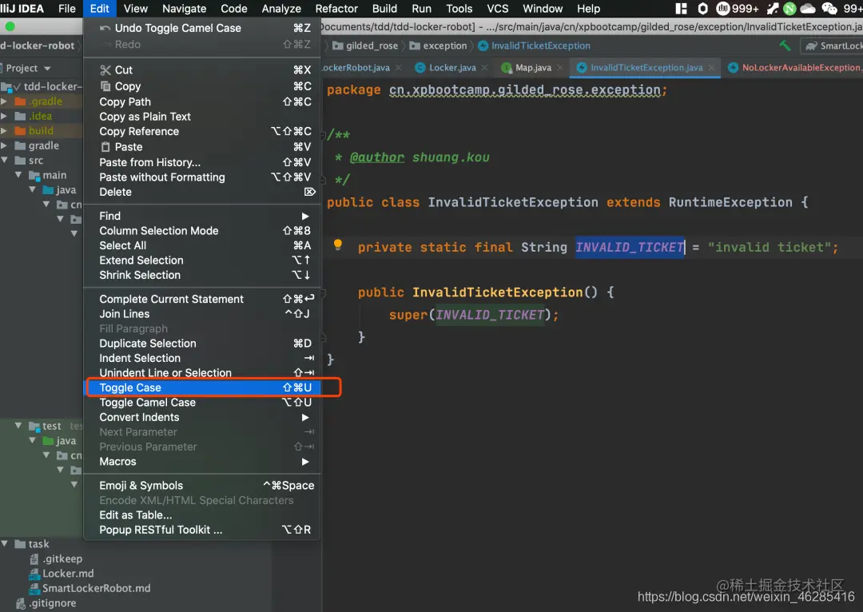Choose Emoji & Symbols entry

click(201, 486)
